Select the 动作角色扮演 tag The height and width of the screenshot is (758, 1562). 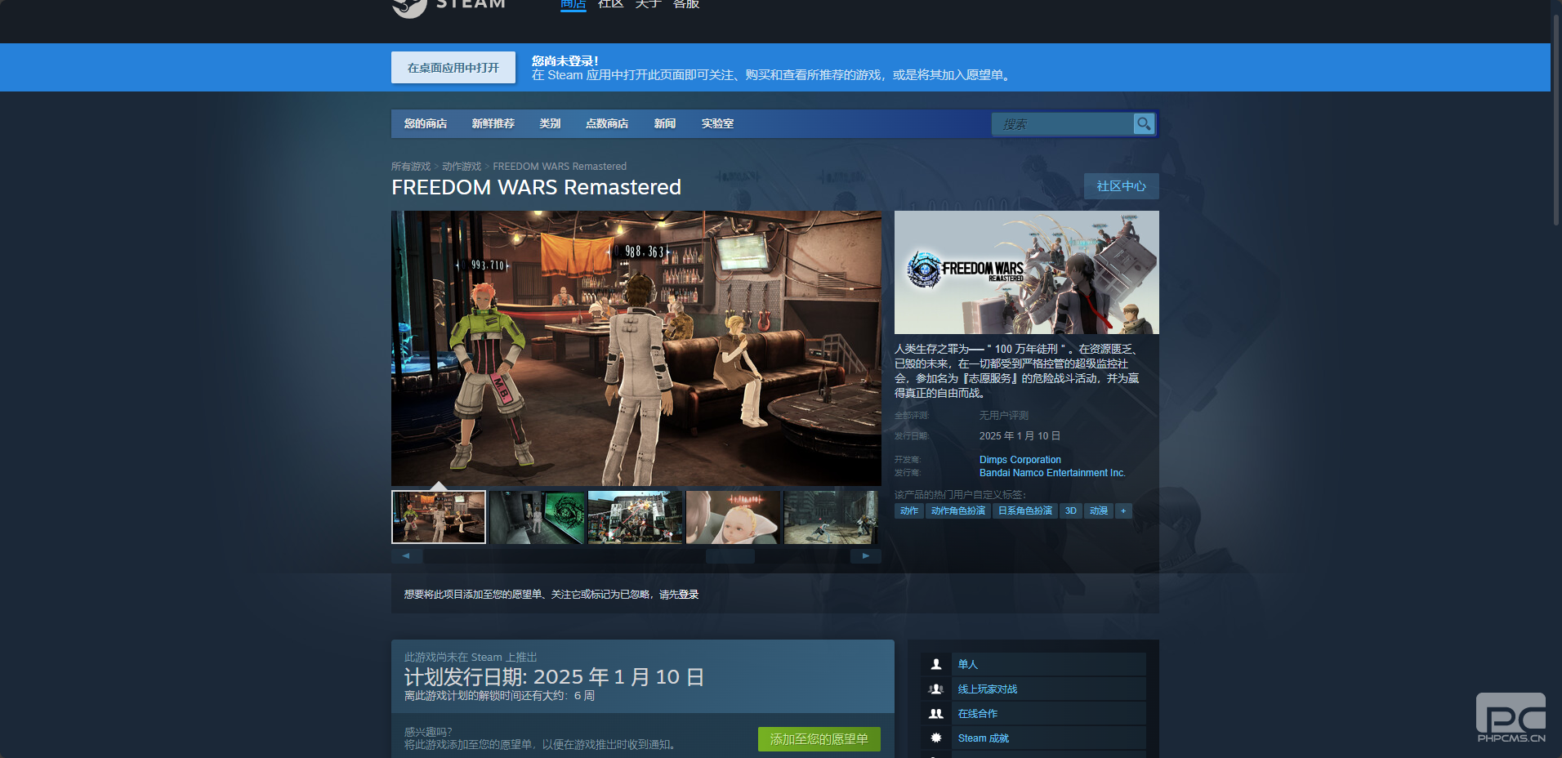click(x=958, y=511)
